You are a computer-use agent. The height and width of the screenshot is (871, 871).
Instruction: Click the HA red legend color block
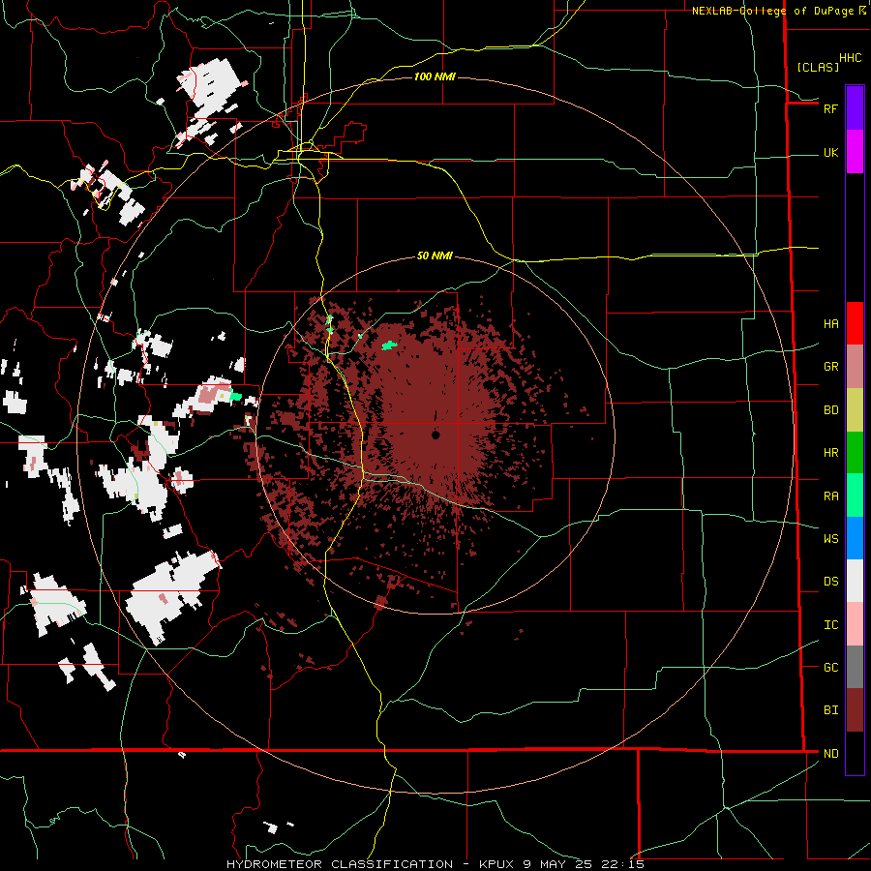click(855, 323)
